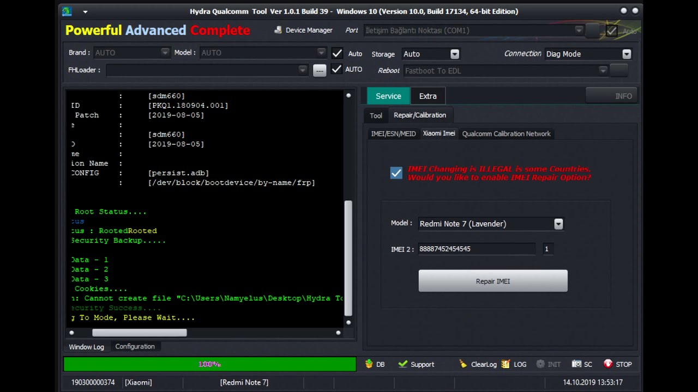Click the red STOP icon

(x=608, y=364)
